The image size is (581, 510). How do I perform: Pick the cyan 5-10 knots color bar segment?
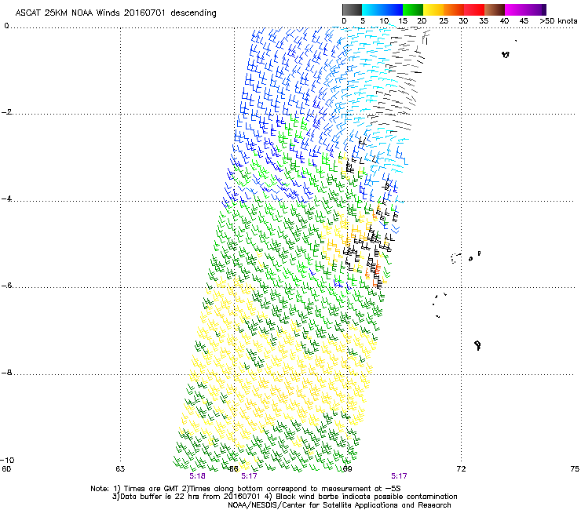372,9
